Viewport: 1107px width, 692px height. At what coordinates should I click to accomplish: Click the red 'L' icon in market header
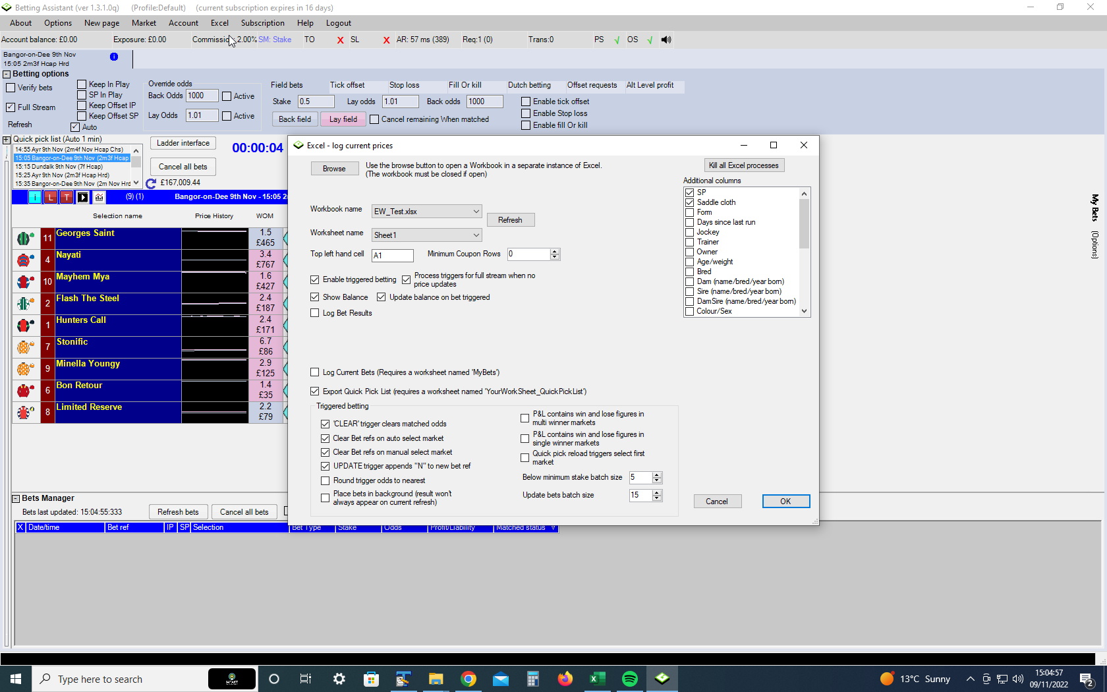51,197
